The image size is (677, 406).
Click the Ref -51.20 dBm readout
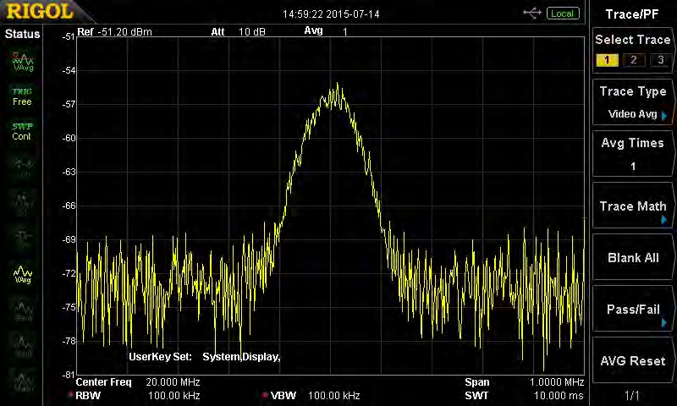(114, 32)
